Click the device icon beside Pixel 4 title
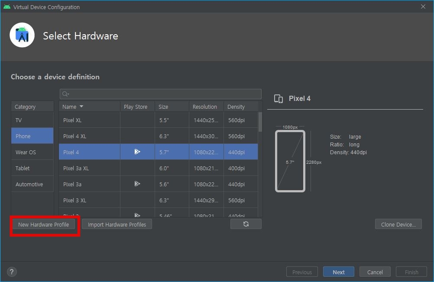This screenshot has width=434, height=282. (x=279, y=98)
